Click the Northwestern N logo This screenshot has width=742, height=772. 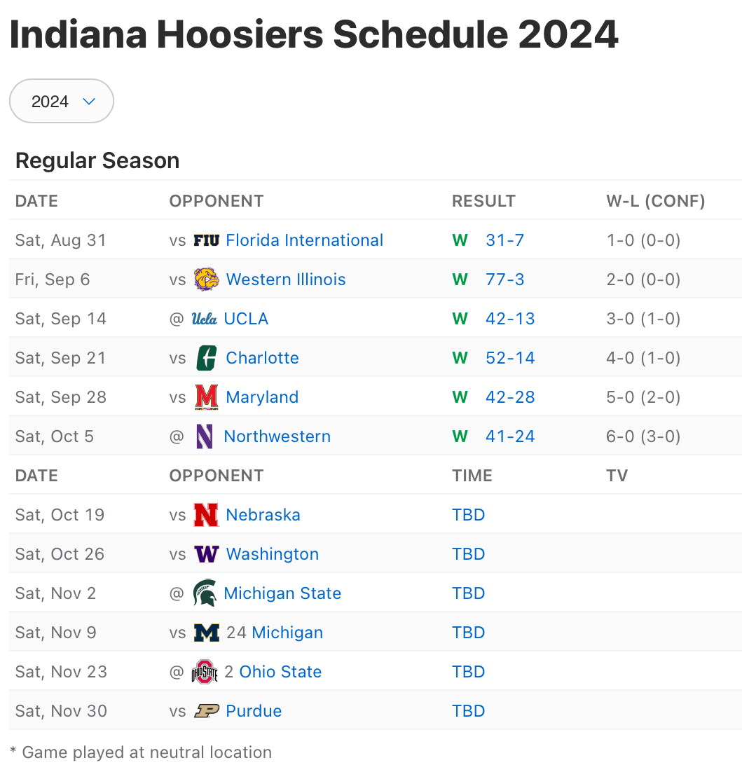205,436
